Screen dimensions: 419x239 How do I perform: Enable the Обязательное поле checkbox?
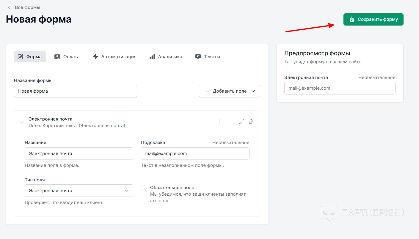pos(144,188)
